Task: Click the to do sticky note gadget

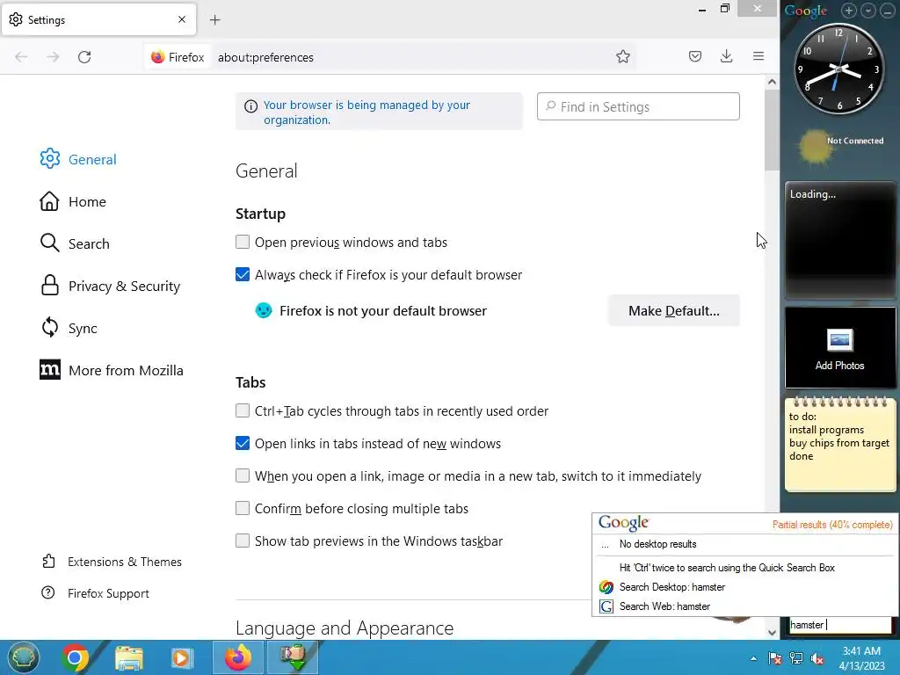Action: click(x=839, y=443)
